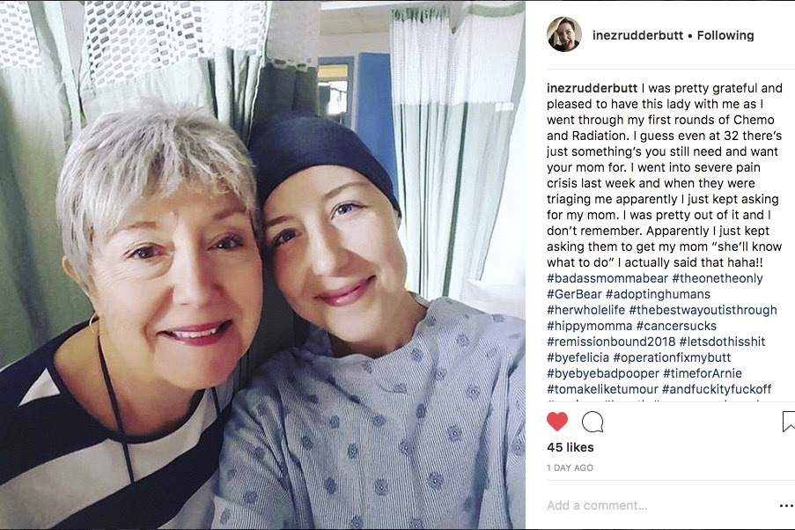Select the #adoptinghumans hashtag

659,294
